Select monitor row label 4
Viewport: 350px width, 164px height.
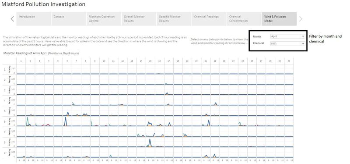(4, 101)
